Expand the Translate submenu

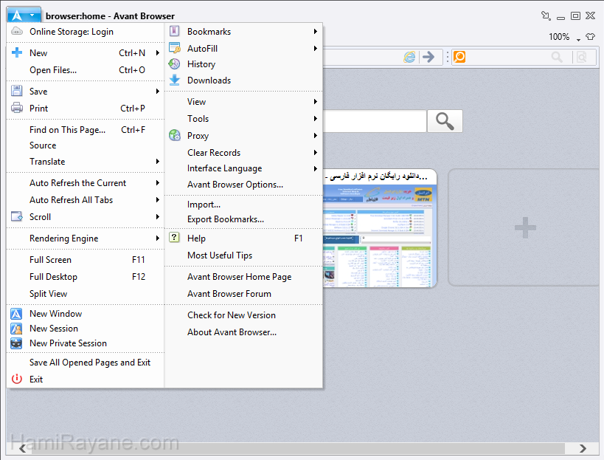pyautogui.click(x=158, y=161)
